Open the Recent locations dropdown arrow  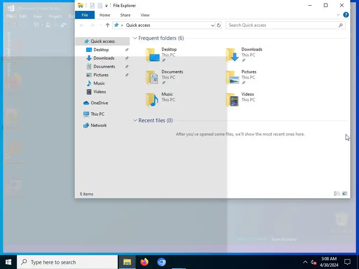pyautogui.click(x=100, y=25)
